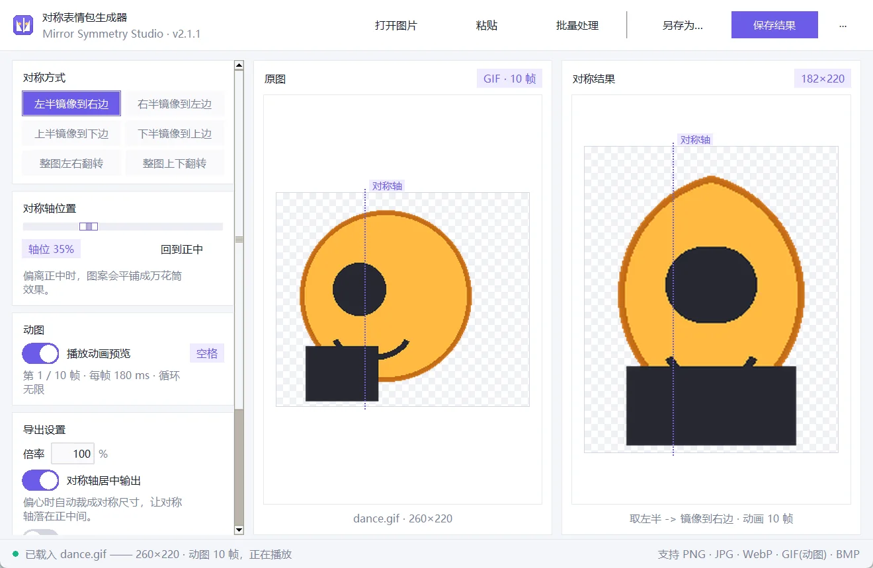Click the Mirror Symmetry Studio app logo
This screenshot has width=873, height=568.
point(24,25)
